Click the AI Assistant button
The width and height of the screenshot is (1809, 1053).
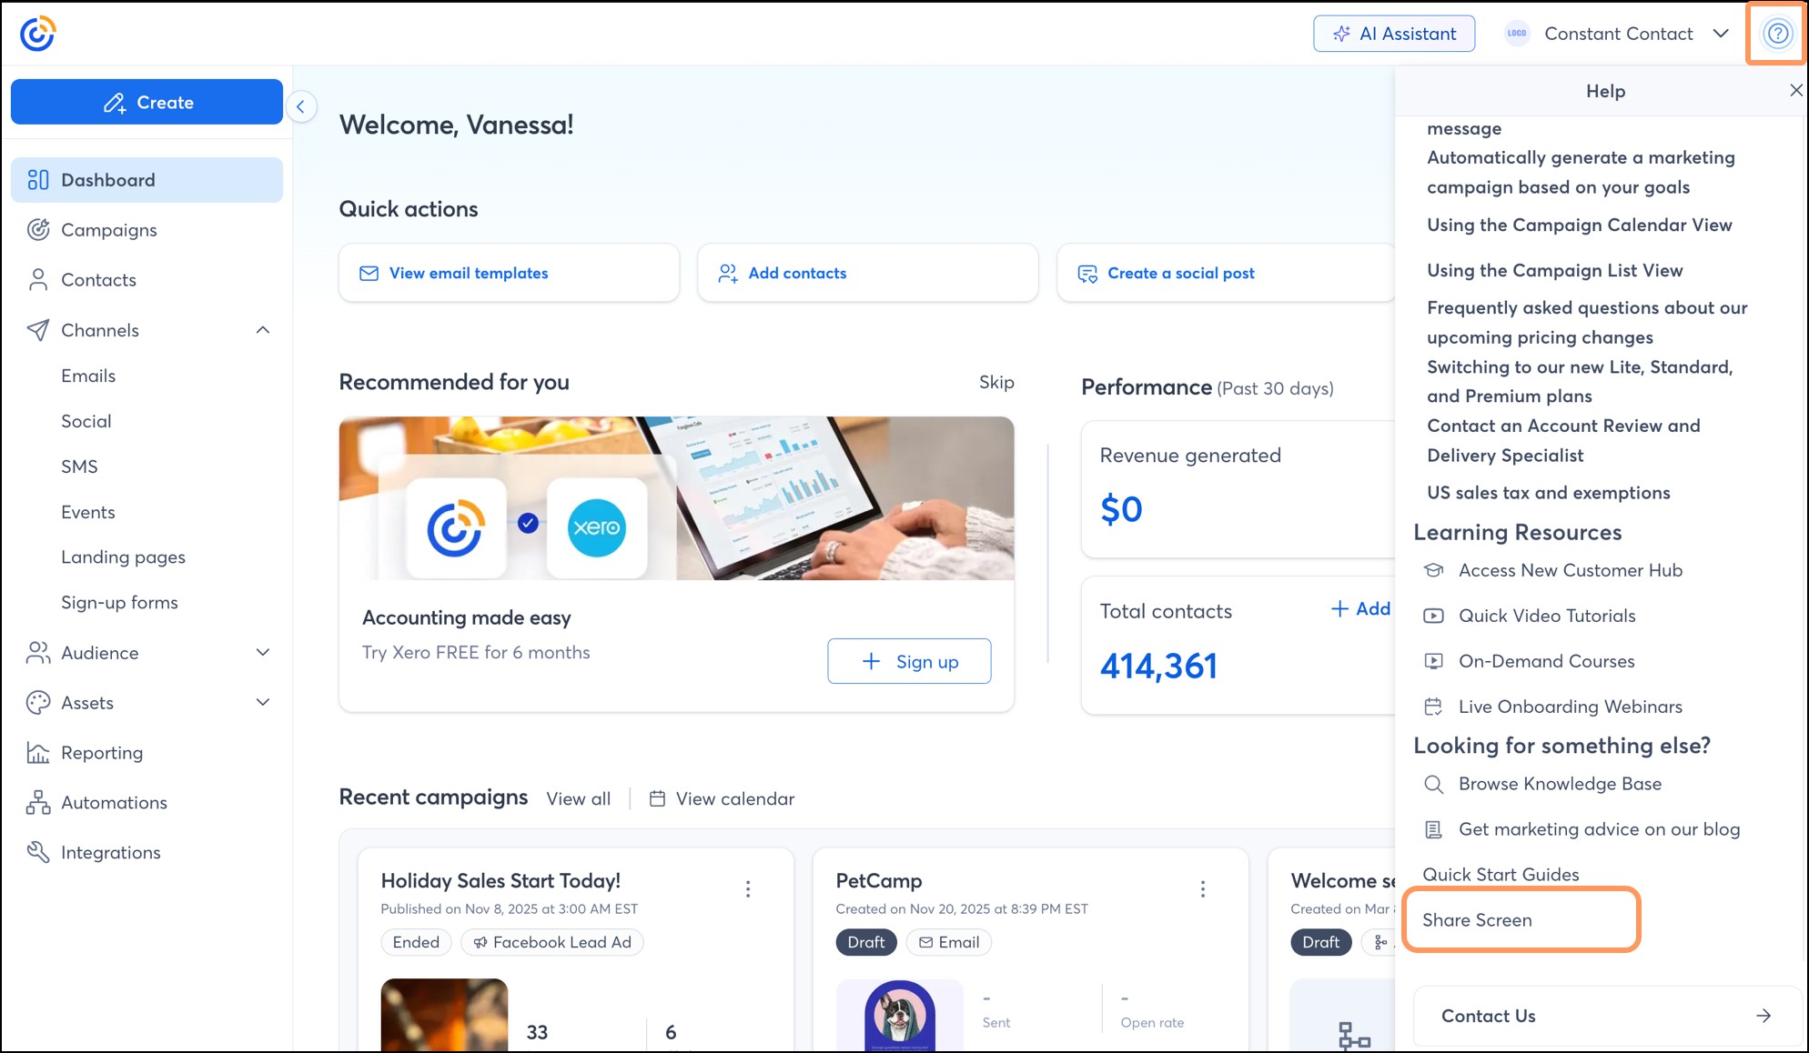[x=1394, y=34]
